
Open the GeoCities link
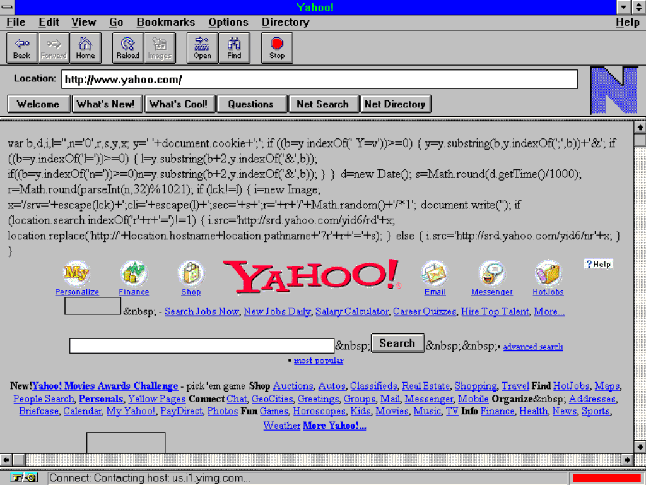click(272, 399)
